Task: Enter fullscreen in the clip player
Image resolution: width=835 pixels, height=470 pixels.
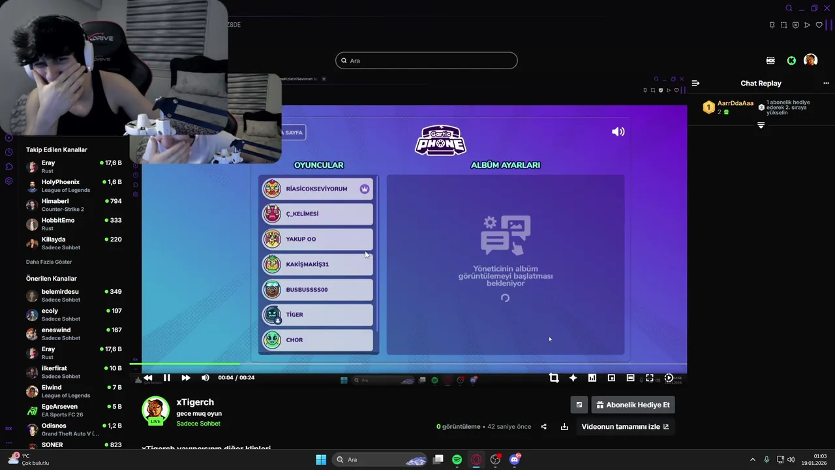Action: coord(650,378)
